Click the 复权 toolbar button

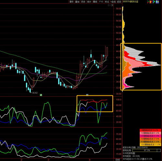coord(71,2)
